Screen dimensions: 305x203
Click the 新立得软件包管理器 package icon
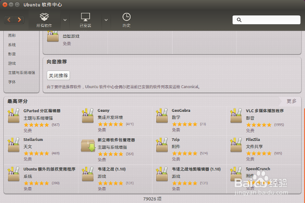point(88,146)
